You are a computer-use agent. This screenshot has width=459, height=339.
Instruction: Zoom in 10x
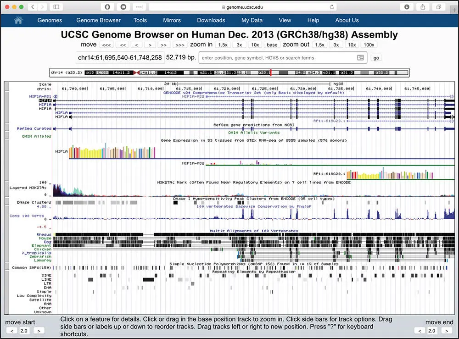(255, 45)
